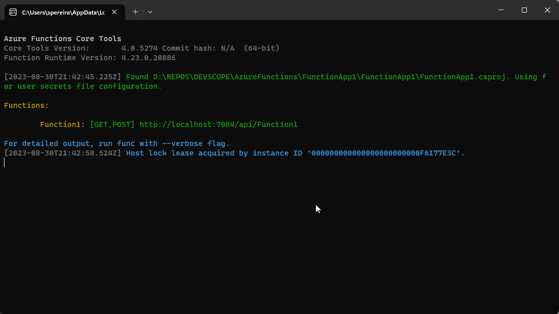Viewport: 559px width, 314px height.
Task: Click the Core Tools Version 4.0.5274 value
Action: click(140, 48)
